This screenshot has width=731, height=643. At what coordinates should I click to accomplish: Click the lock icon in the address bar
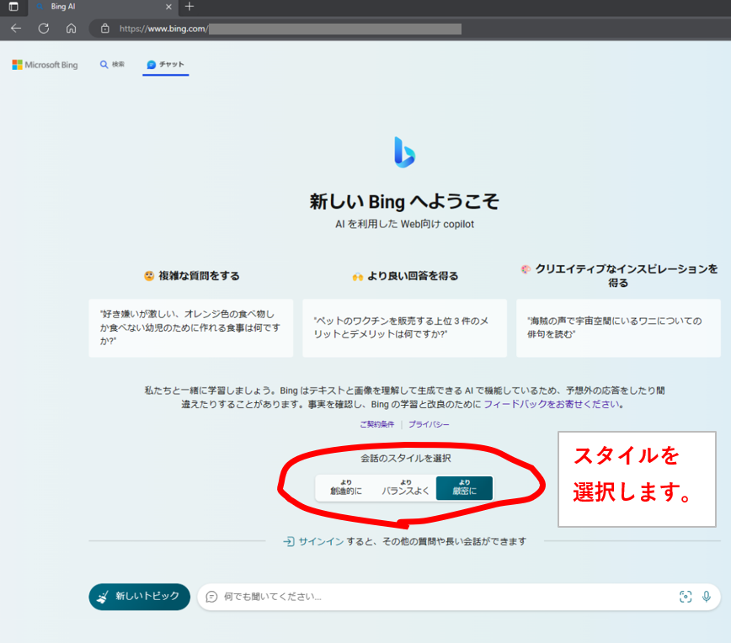105,29
